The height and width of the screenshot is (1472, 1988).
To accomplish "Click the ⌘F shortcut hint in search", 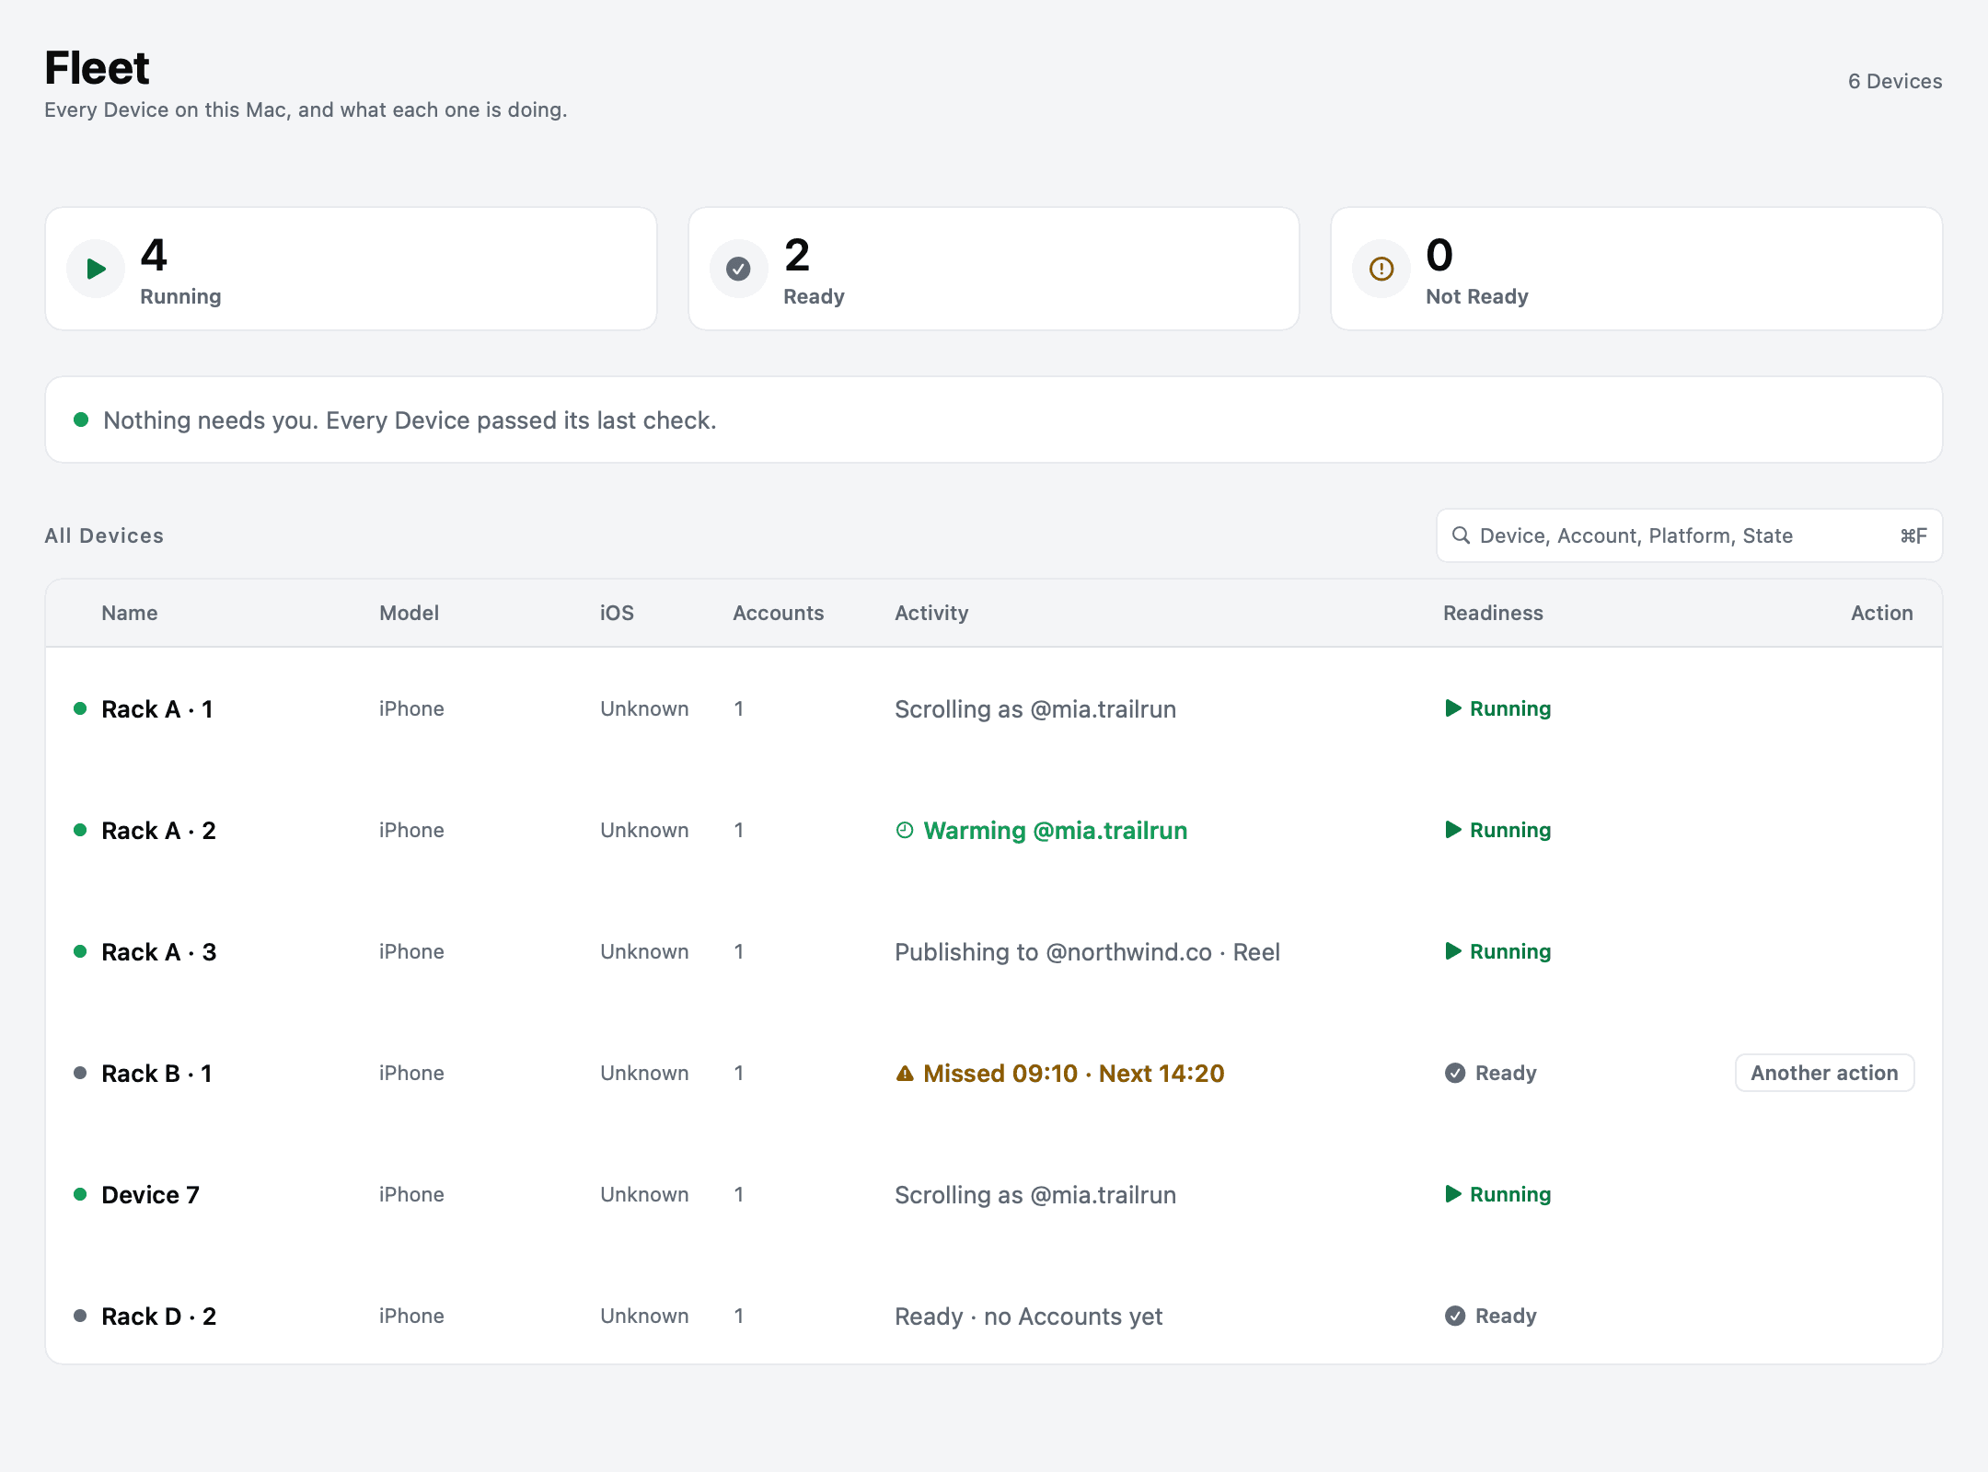I will (x=1913, y=535).
